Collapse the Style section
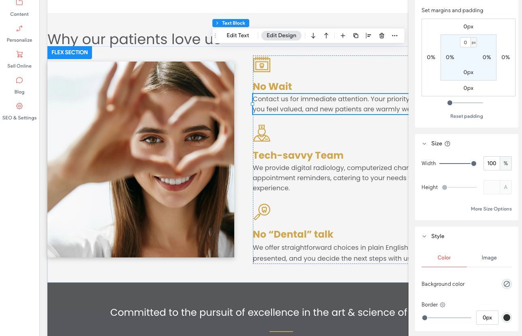Image resolution: width=522 pixels, height=336 pixels. coord(424,236)
